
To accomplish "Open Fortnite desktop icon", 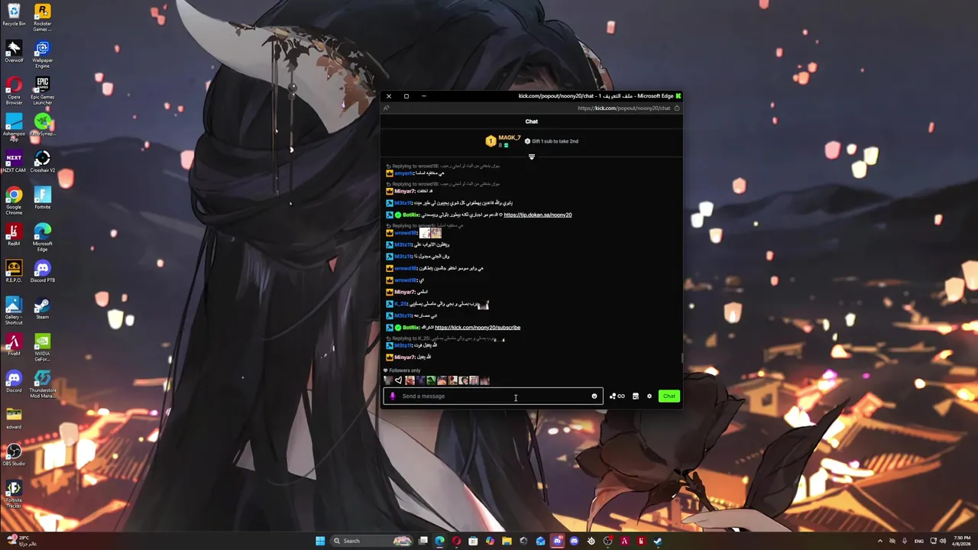I will [x=42, y=198].
